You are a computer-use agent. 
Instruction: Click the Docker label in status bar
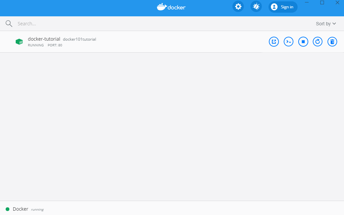point(20,209)
